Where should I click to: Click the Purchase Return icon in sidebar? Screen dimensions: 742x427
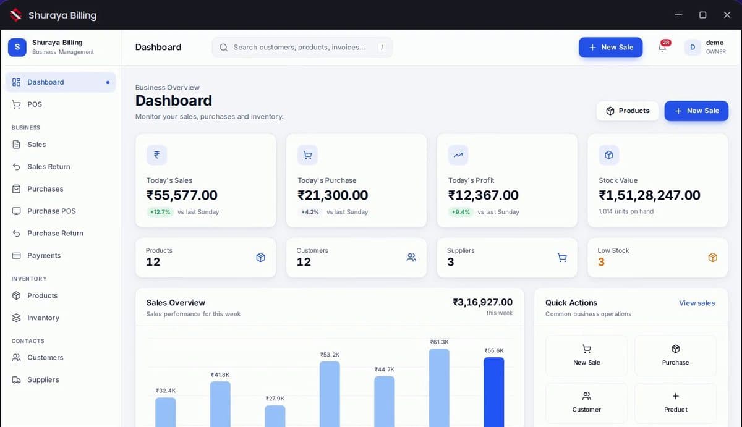(17, 234)
